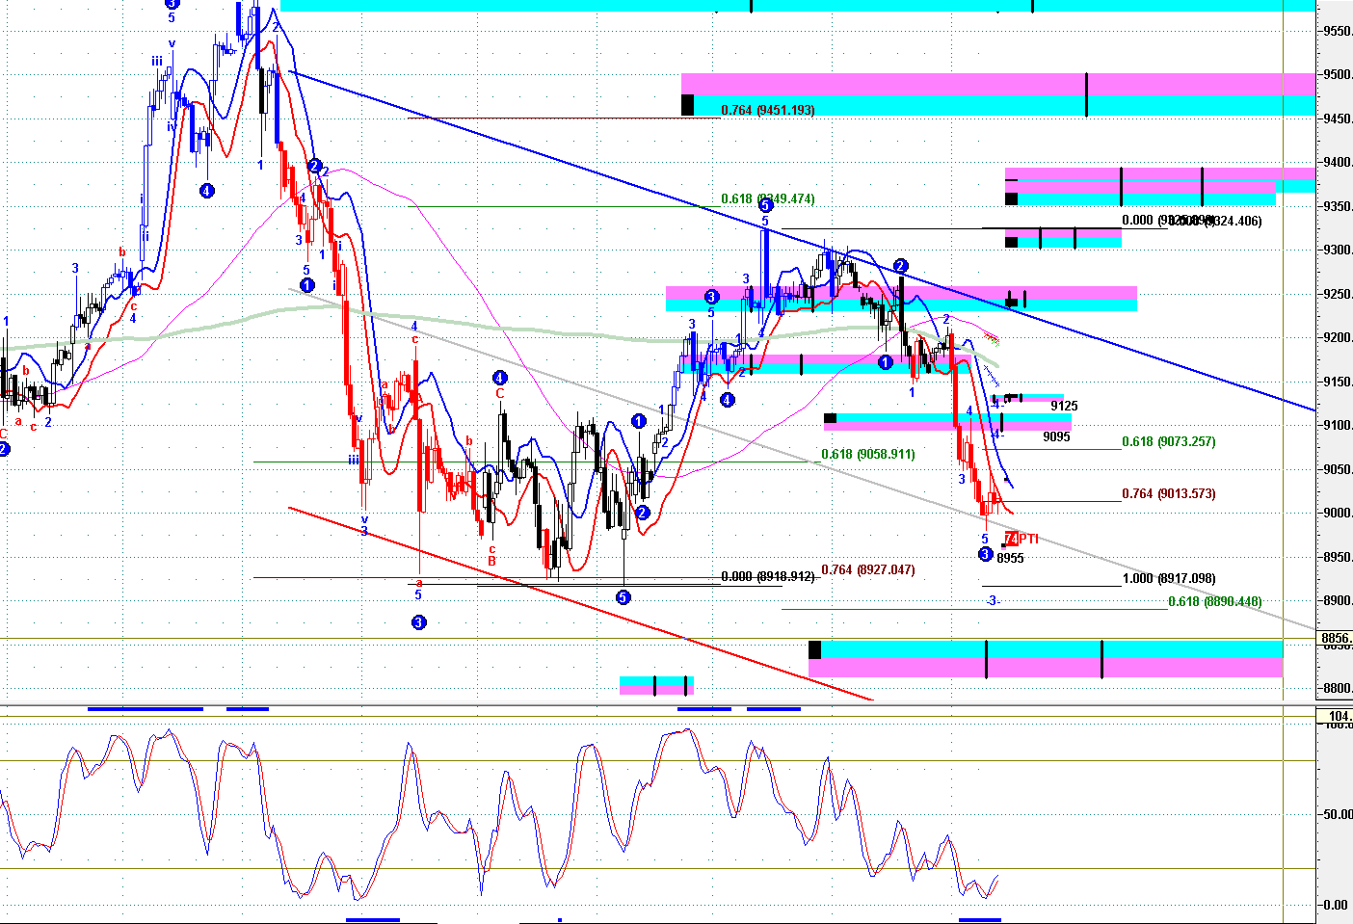Select the 9200 price axis label

click(1337, 337)
